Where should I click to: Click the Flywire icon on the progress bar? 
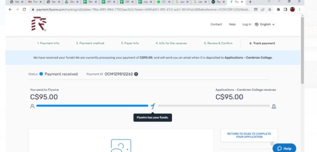click(x=153, y=106)
